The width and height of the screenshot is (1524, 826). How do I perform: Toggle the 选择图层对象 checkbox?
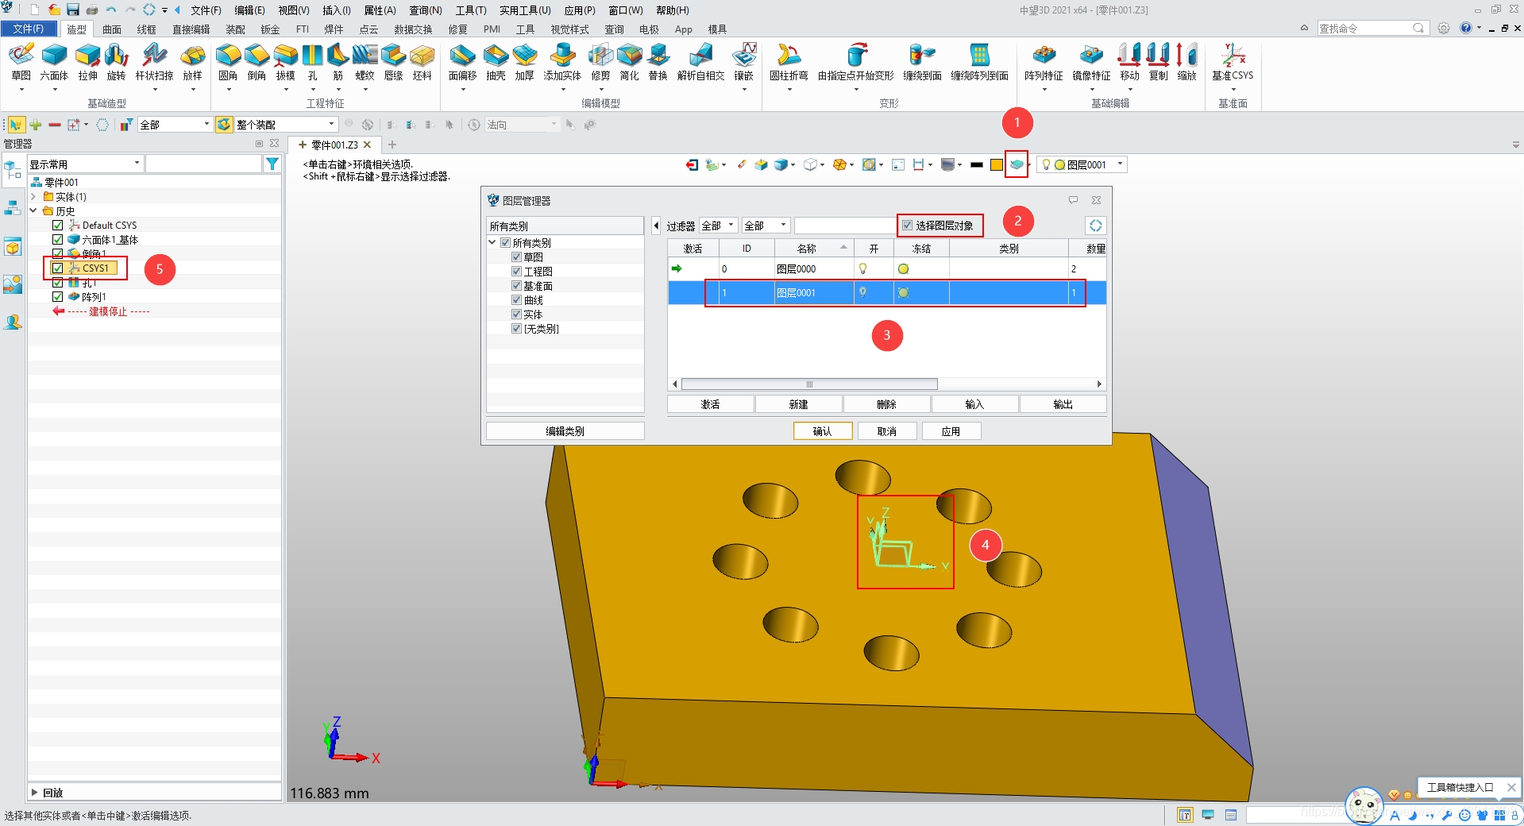(907, 226)
